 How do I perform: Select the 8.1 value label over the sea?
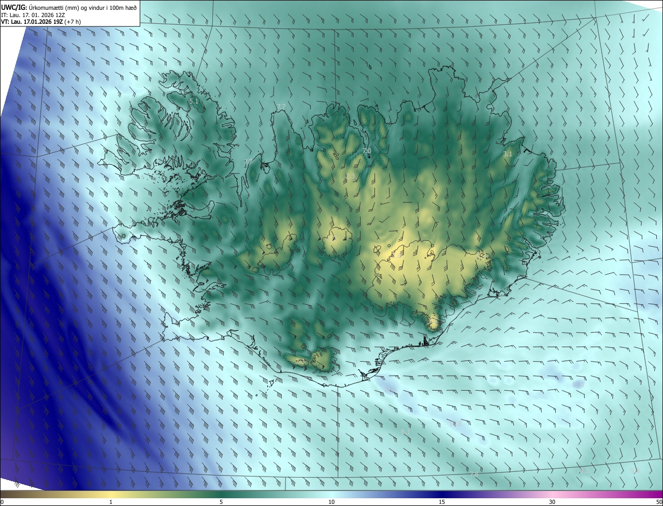tap(406, 431)
